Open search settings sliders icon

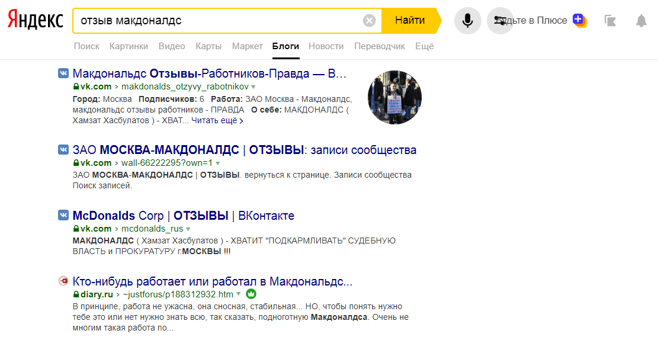coord(500,21)
